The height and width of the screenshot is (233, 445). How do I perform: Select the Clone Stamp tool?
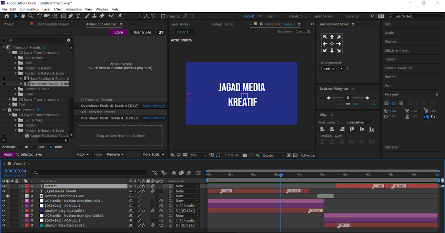[x=95, y=16]
